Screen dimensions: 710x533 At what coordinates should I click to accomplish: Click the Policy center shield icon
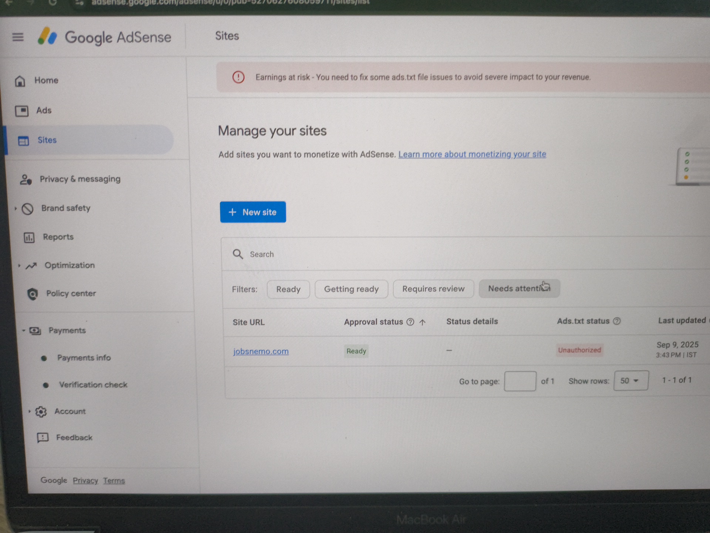(x=33, y=294)
